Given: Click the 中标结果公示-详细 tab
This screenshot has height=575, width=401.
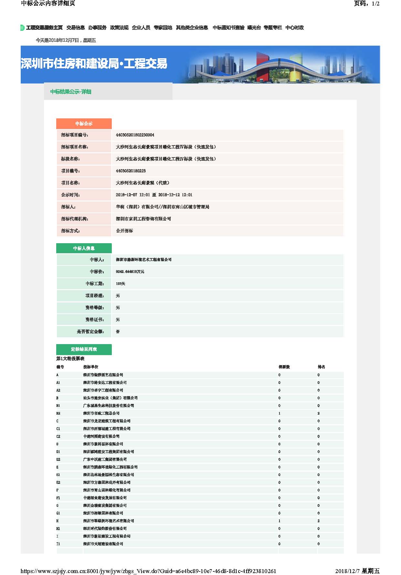Looking at the screenshot, I should 71,92.
